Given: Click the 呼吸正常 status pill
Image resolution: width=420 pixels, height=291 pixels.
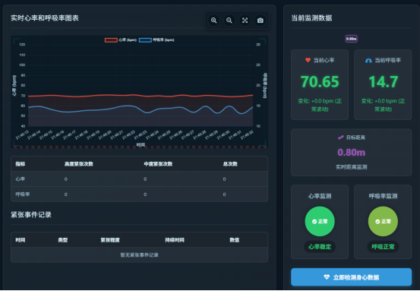Looking at the screenshot, I should coord(383,246).
